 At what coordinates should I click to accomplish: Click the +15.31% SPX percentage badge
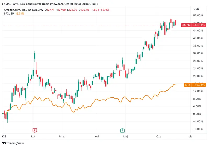[199, 85]
